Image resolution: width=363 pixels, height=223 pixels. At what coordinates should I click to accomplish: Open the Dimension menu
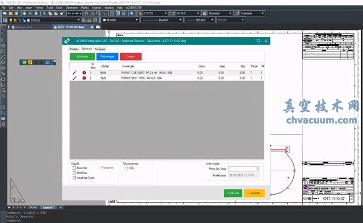click(x=71, y=7)
